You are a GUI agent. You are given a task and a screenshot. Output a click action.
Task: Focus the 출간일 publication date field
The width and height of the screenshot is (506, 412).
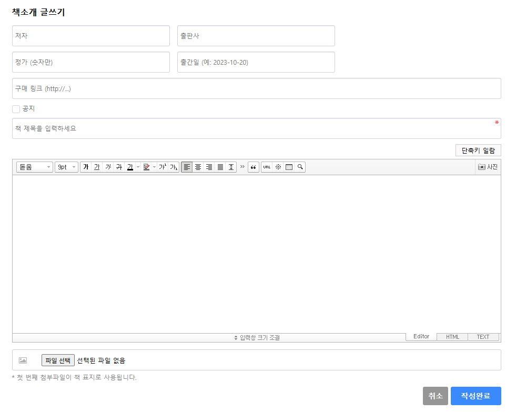point(256,62)
